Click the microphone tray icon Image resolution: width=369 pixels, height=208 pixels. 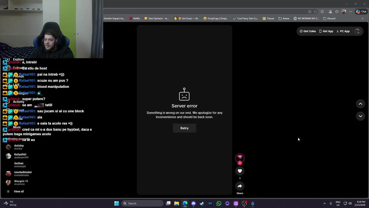coord(331,203)
